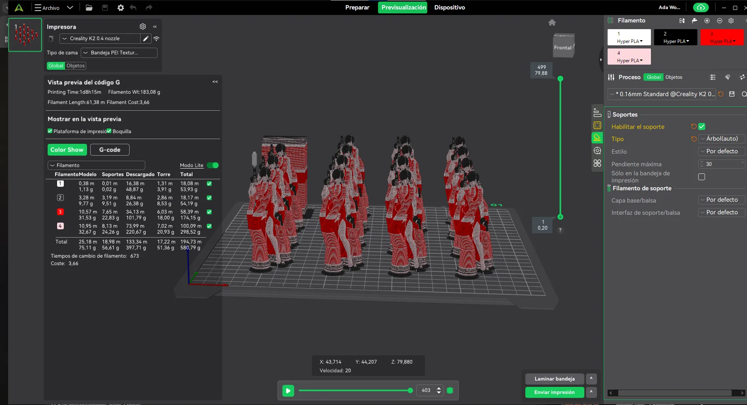Click the G-code button
This screenshot has width=747, height=405.
coord(109,150)
